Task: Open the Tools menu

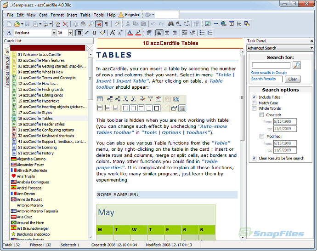Action: [99, 15]
